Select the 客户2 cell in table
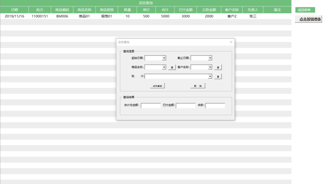 coord(232,16)
